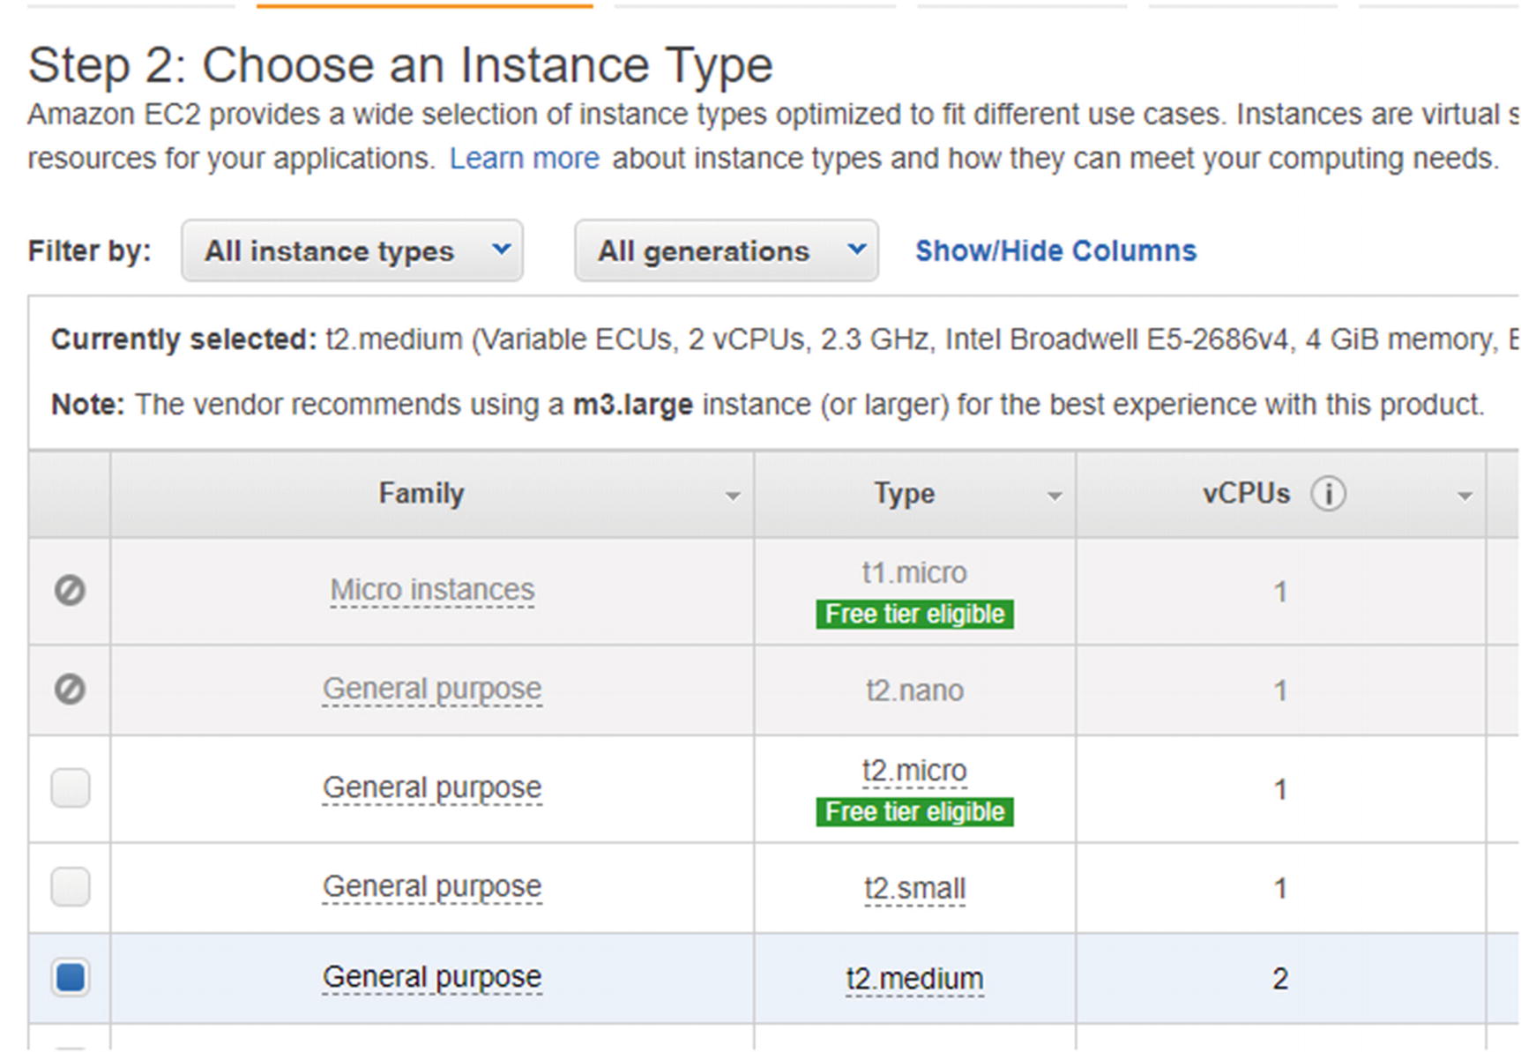
Task: Click General purpose in t2.medium row
Action: pyautogui.click(x=432, y=977)
